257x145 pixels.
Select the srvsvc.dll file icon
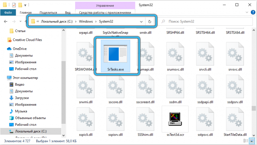235,54
